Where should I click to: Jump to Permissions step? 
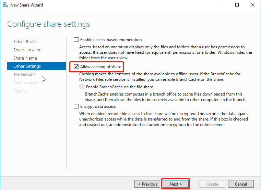pyautogui.click(x=24, y=74)
